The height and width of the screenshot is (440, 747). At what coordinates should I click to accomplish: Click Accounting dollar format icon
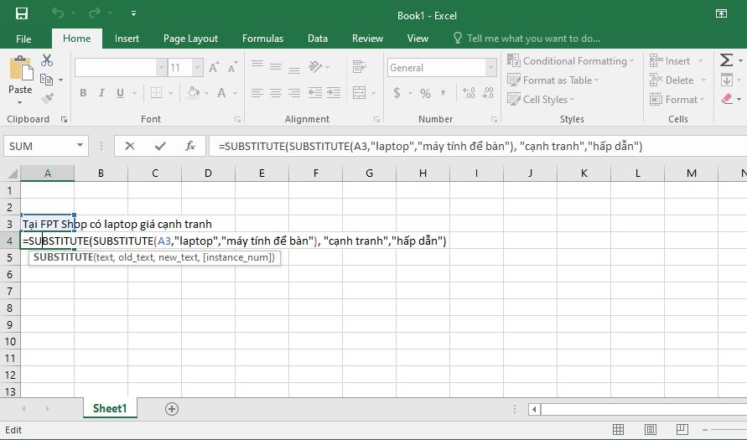tap(397, 93)
